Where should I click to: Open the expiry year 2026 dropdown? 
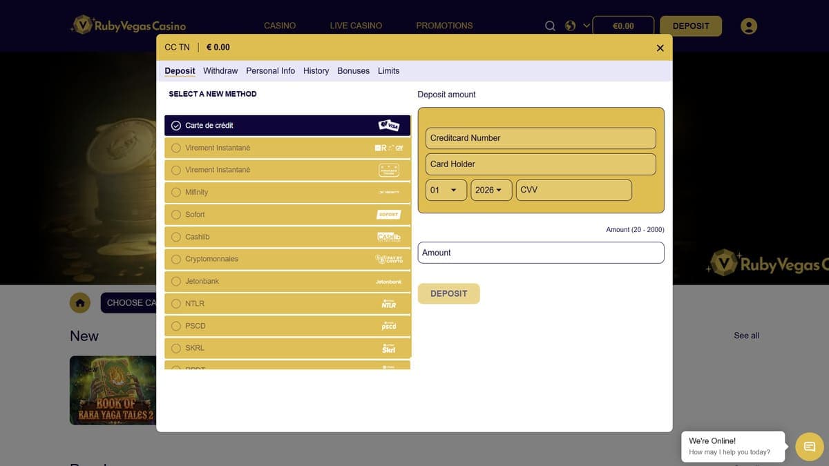click(x=491, y=190)
